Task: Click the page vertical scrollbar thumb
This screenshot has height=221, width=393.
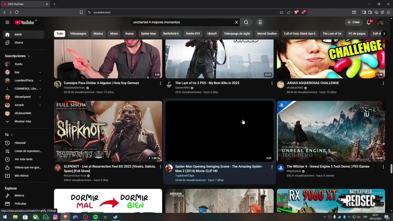Action: point(391,169)
